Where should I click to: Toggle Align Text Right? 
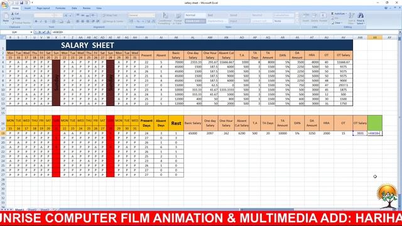(x=87, y=21)
